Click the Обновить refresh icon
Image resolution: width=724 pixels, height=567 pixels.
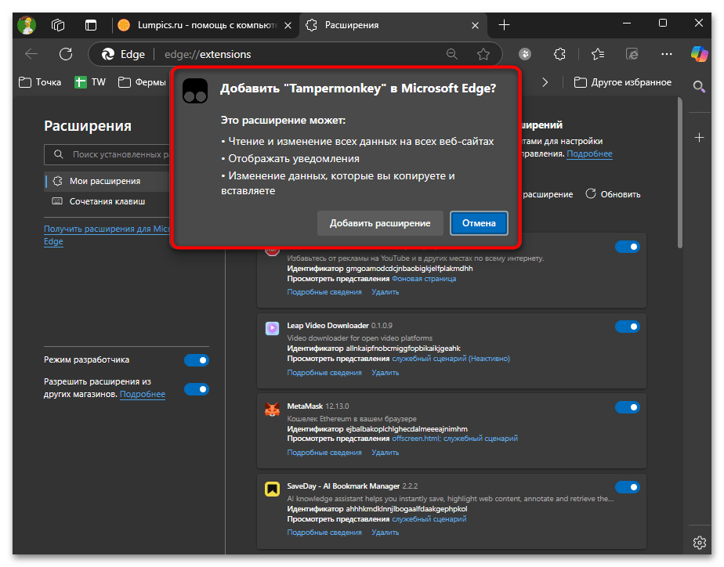(591, 193)
